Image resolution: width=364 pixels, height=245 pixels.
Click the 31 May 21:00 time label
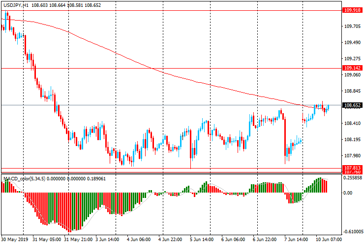[78, 239]
